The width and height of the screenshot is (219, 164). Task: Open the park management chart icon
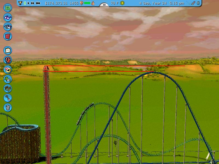tap(8, 51)
